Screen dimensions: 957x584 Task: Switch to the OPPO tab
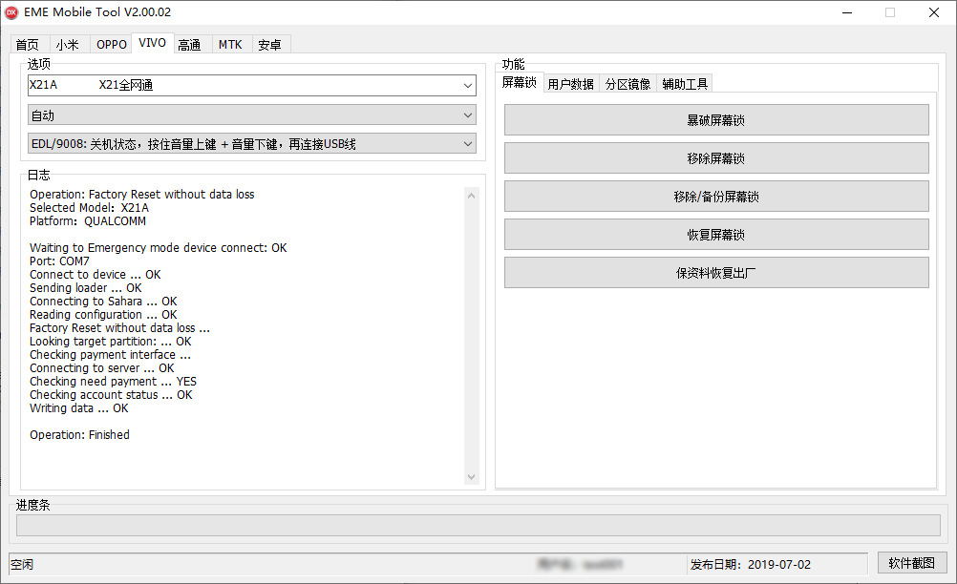pos(111,45)
